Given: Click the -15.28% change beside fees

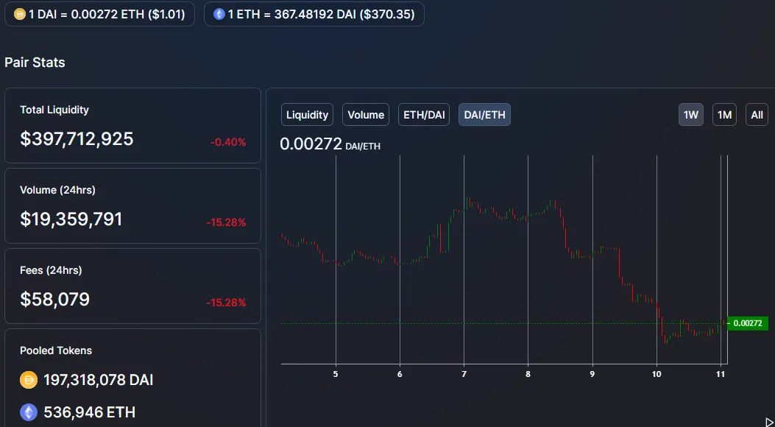Looking at the screenshot, I should 226,303.
